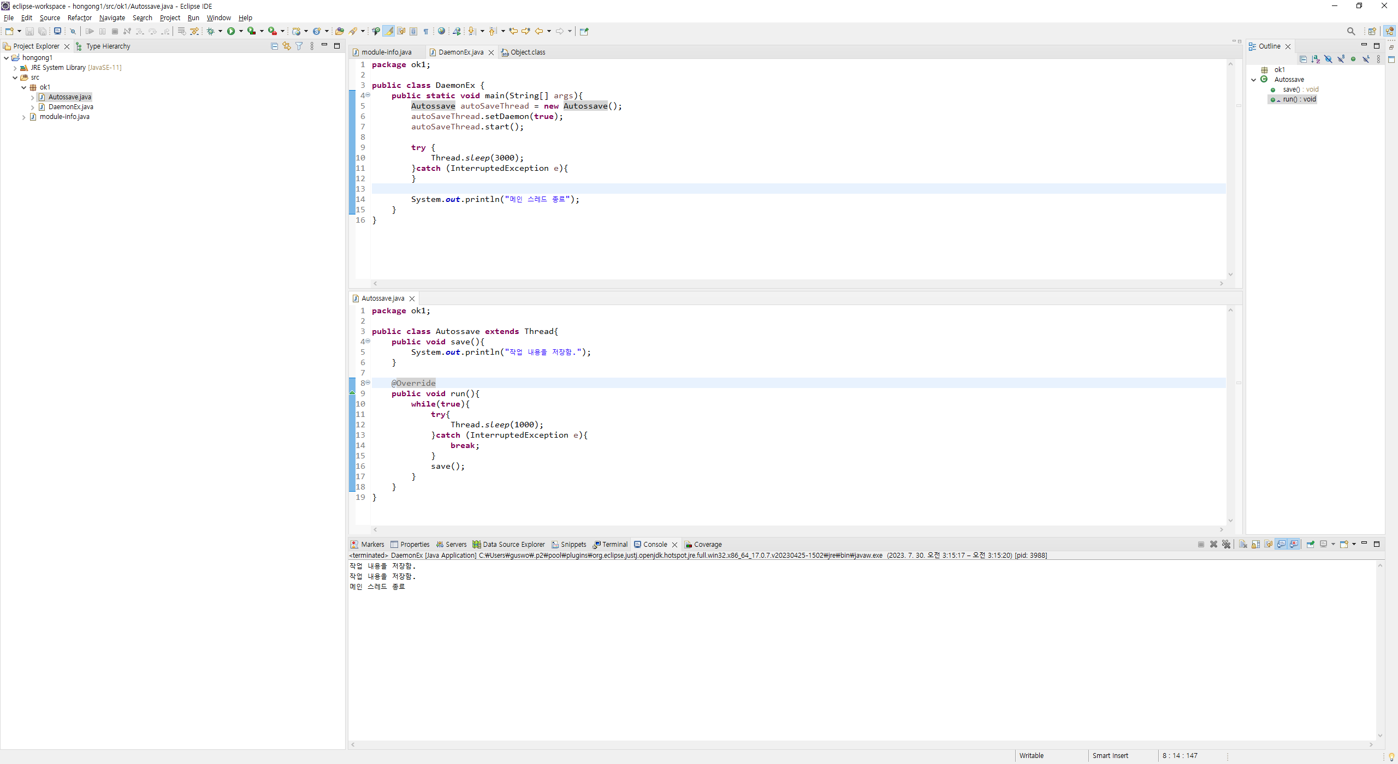
Task: Click Pin Console icon
Action: [x=1310, y=544]
